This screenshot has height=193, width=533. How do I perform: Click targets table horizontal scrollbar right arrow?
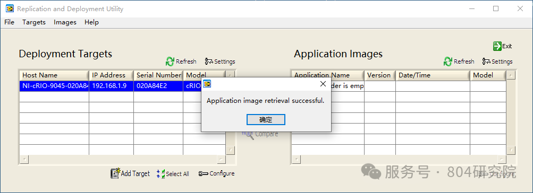[x=221, y=159]
